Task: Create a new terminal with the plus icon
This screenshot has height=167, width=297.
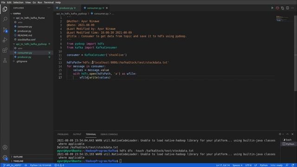Action: 280,134
